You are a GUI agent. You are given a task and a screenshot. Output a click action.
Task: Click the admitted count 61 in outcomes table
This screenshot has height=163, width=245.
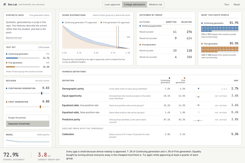pyautogui.click(x=175, y=32)
